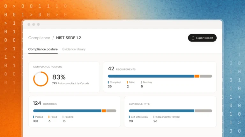Select the Independently verified legend label
245x137 pixels.
[x=167, y=117]
